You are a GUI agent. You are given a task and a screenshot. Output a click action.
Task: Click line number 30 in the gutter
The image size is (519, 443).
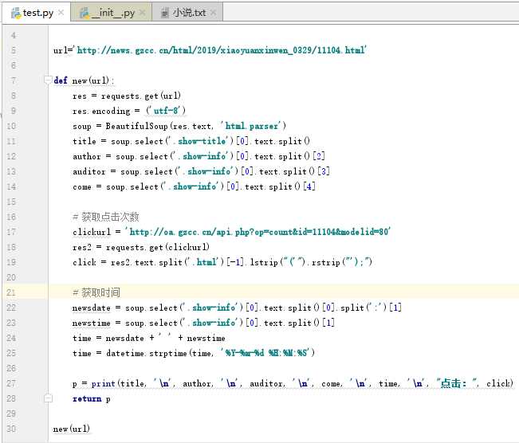pyautogui.click(x=11, y=429)
